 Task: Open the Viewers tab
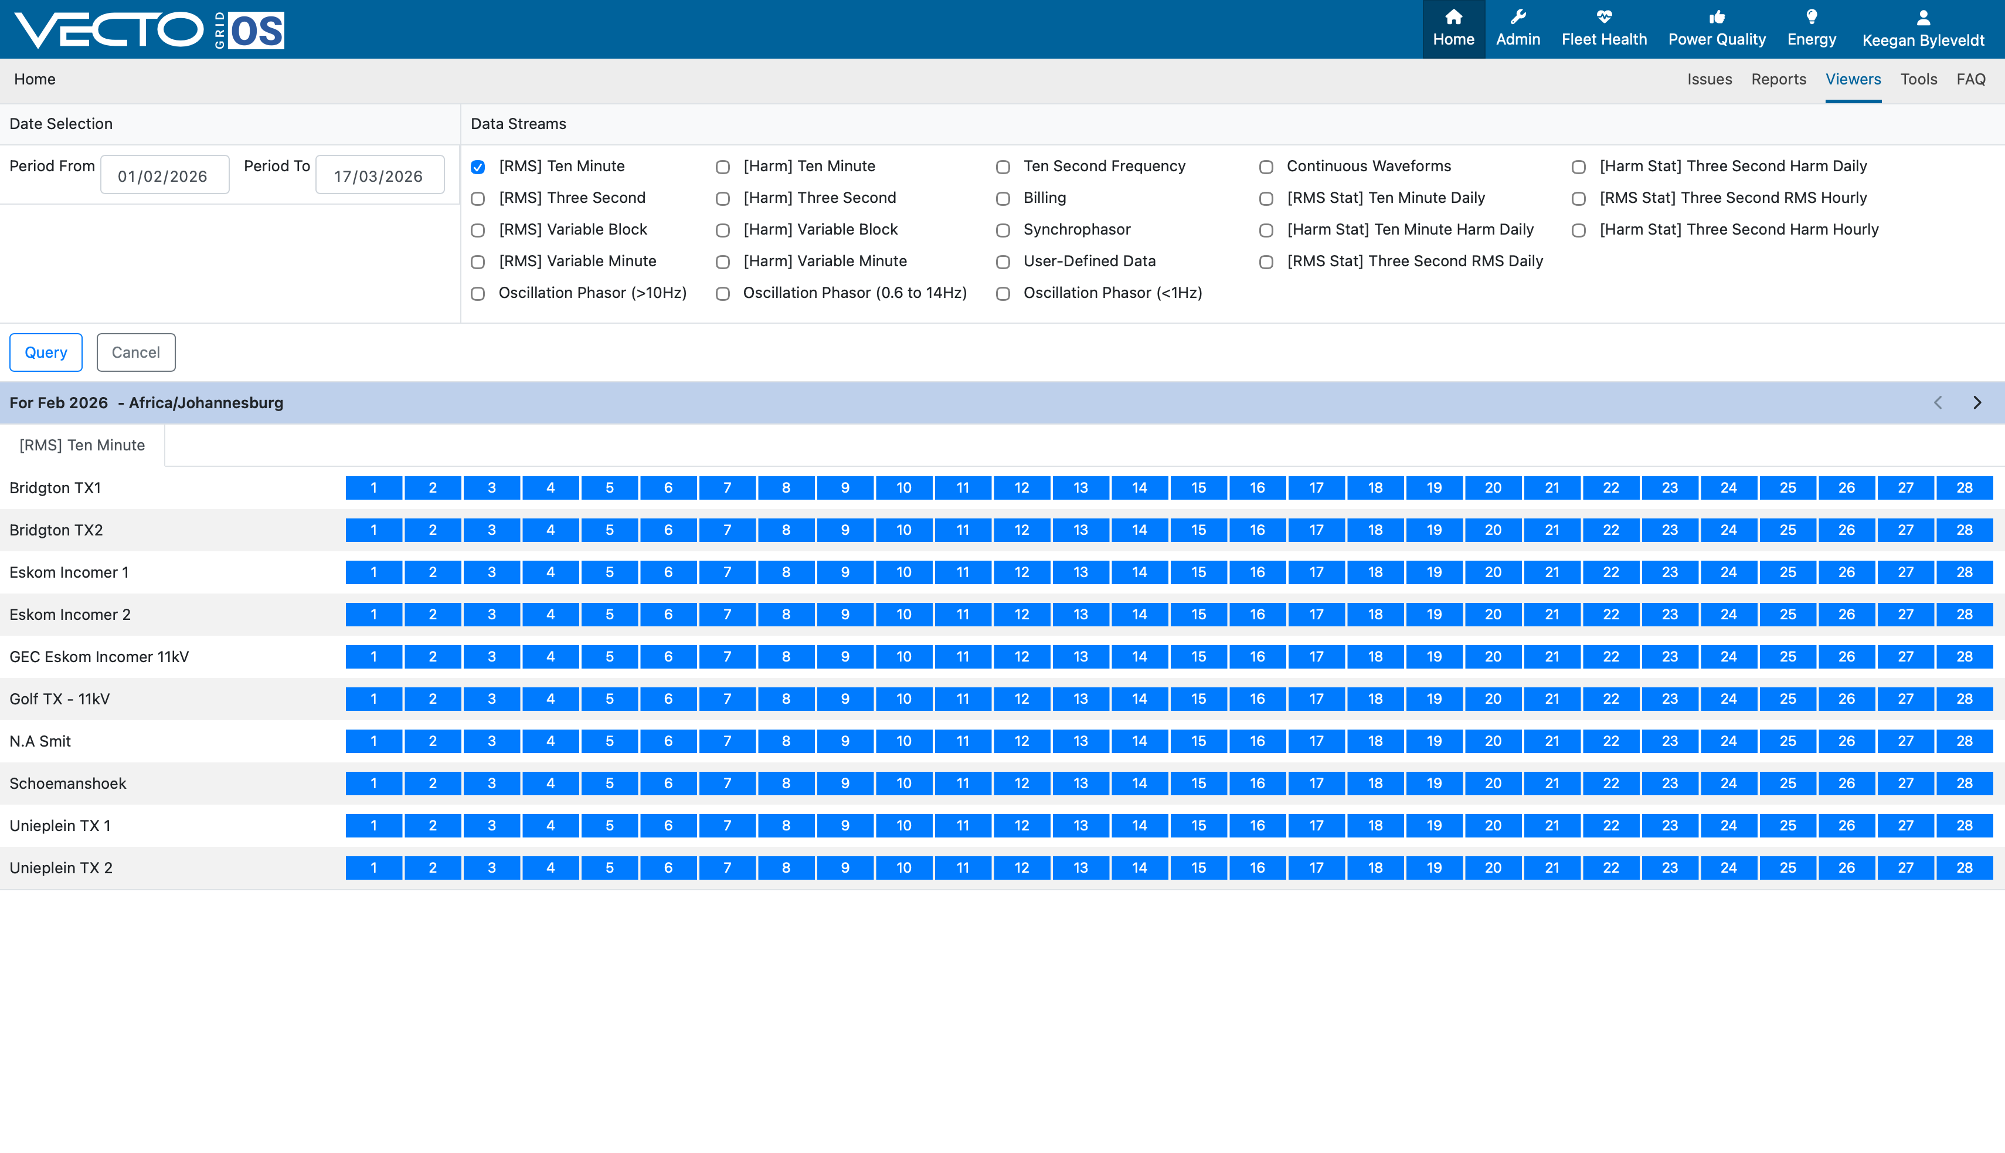point(1852,79)
